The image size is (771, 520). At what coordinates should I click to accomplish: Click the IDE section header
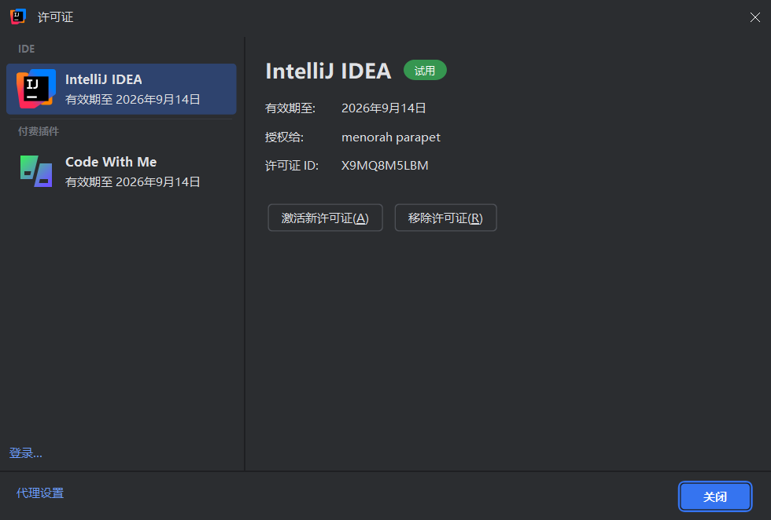pyautogui.click(x=27, y=49)
